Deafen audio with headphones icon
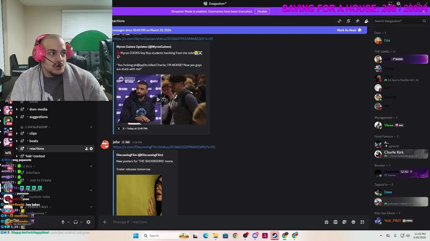Image resolution: width=430 pixels, height=241 pixels. tap(76, 222)
